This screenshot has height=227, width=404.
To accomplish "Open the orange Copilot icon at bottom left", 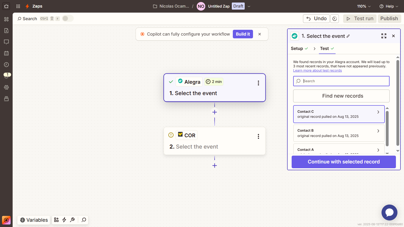I will 6,220.
